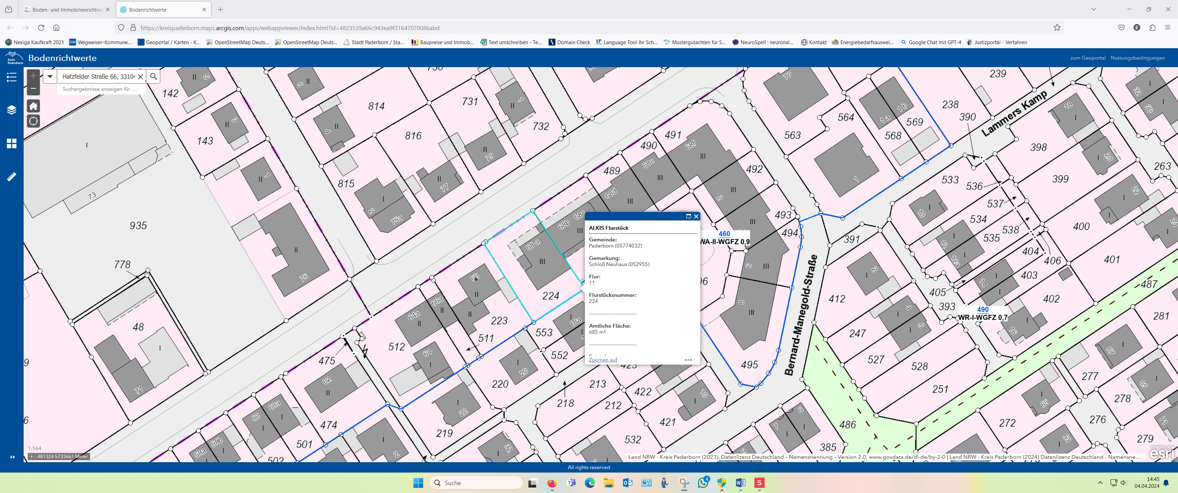Click the 490 WR-I-WGFZ 0,7 label
This screenshot has height=493, width=1178.
point(982,314)
